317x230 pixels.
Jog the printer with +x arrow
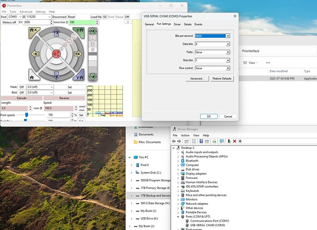78,54
